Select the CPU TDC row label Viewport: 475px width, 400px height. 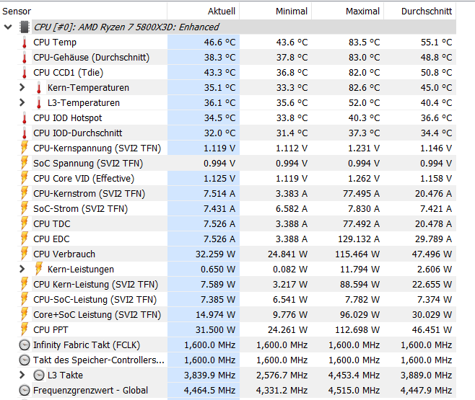[52, 223]
